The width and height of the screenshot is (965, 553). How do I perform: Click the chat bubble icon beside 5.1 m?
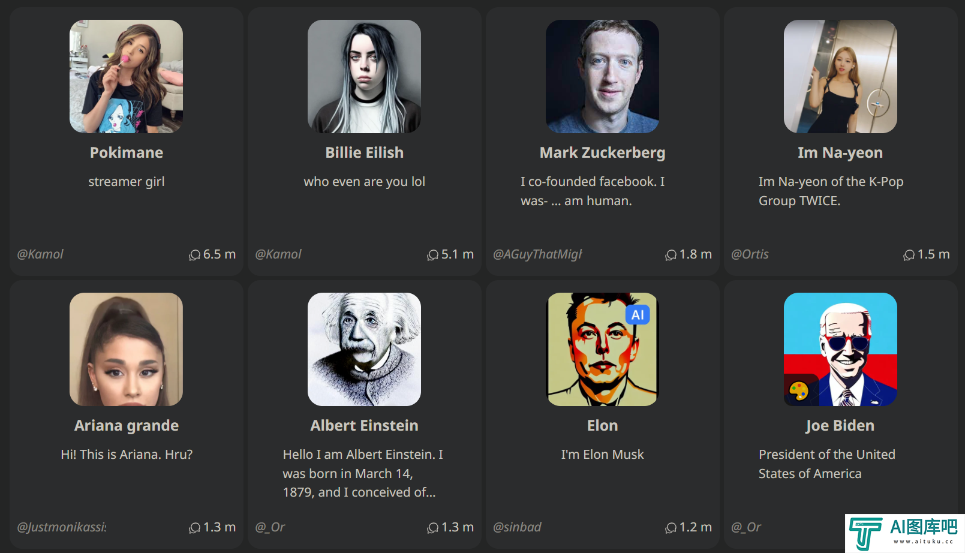coord(432,255)
